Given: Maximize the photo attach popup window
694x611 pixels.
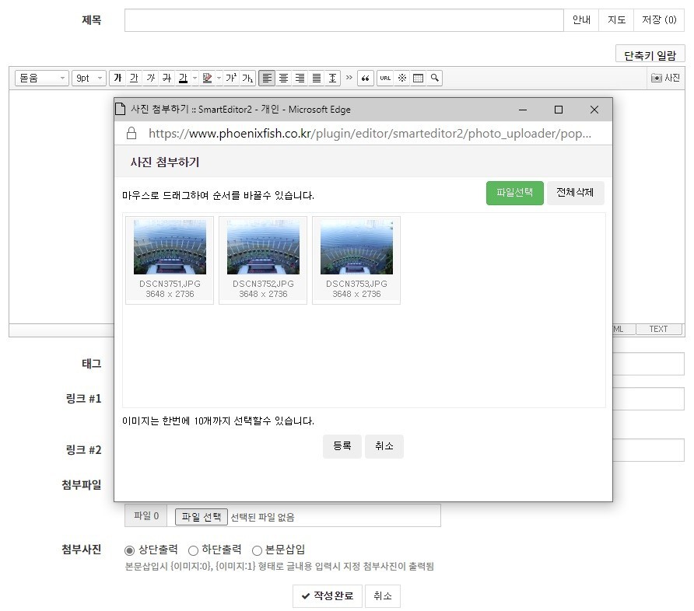Looking at the screenshot, I should [x=559, y=110].
